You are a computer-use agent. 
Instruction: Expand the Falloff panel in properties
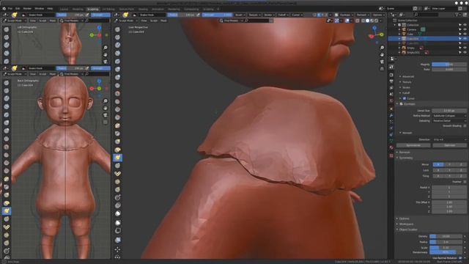pos(405,93)
